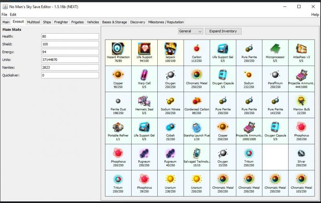Select the Uranium 238/250 item

click(171, 183)
